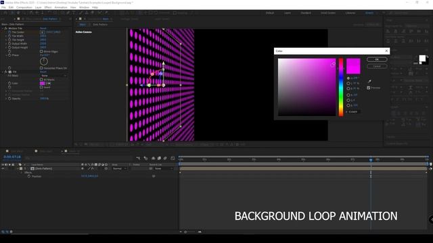Click the Phase angle dial
The image size is (433, 243).
pyautogui.click(x=43, y=61)
